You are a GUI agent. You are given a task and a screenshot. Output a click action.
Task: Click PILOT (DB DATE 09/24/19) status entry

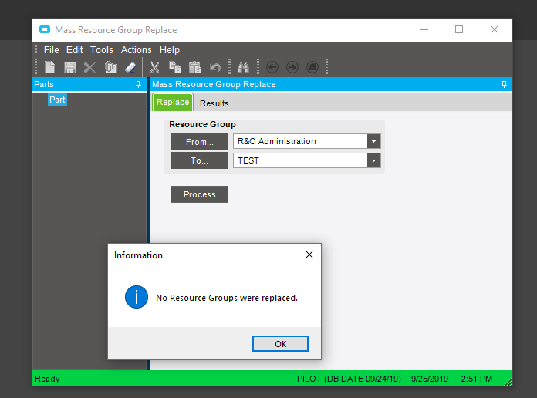[349, 379]
